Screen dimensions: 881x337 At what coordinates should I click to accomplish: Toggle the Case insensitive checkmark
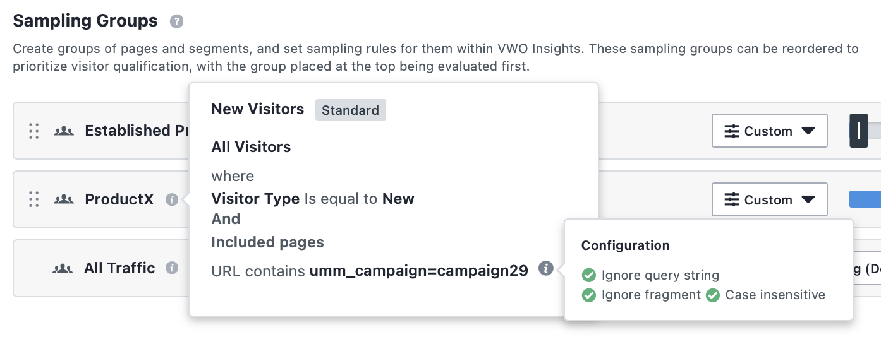(713, 295)
